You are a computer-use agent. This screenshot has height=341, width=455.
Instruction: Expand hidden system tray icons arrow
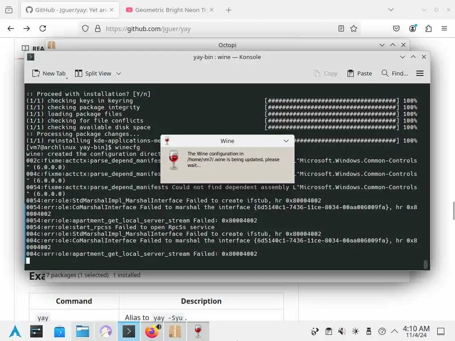point(395,331)
